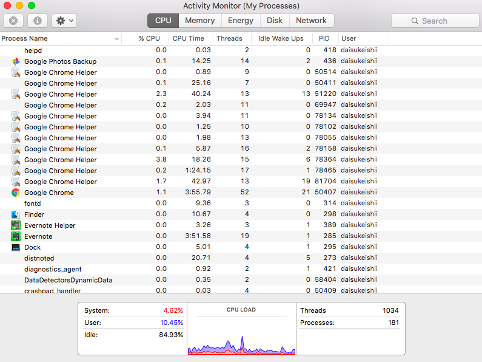
Task: Switch to the Memory tab
Action: (200, 21)
